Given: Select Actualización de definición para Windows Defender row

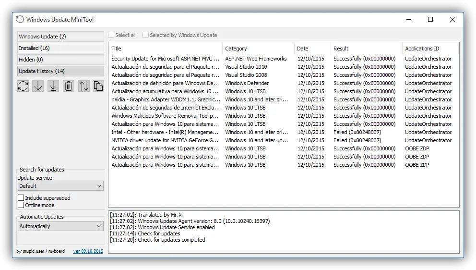Looking at the screenshot, I should tap(283, 83).
